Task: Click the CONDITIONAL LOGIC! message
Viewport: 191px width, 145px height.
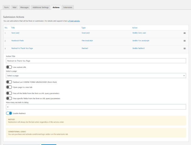Action: point(96,133)
